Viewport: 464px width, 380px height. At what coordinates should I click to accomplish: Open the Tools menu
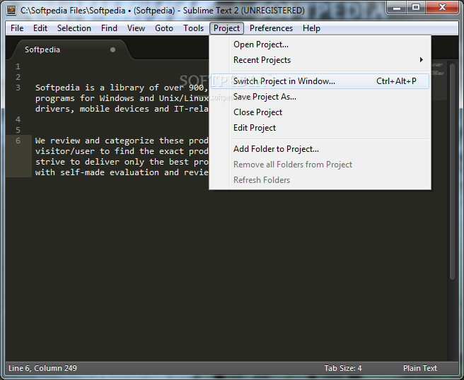pyautogui.click(x=194, y=28)
